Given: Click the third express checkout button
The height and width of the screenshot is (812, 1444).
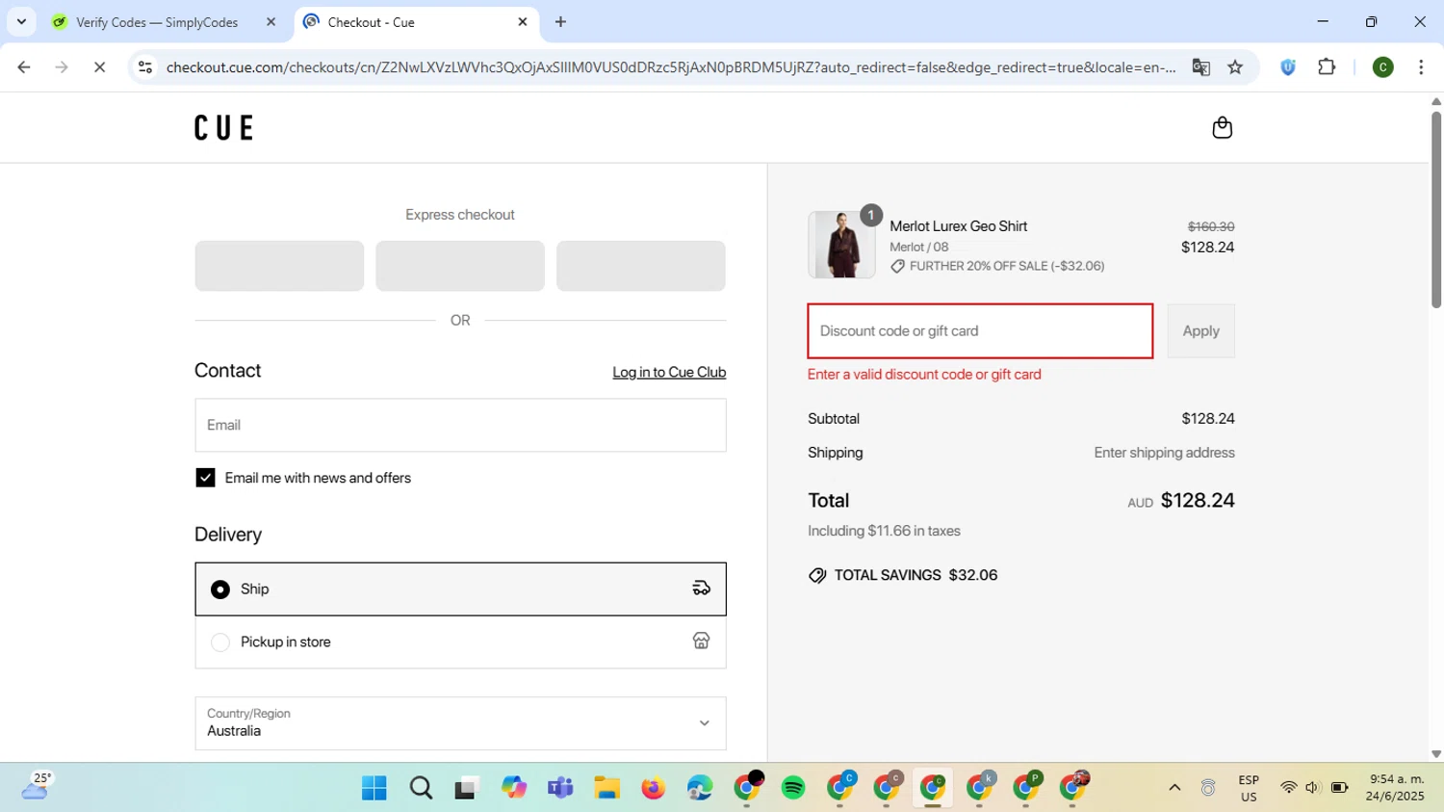Looking at the screenshot, I should pyautogui.click(x=641, y=266).
